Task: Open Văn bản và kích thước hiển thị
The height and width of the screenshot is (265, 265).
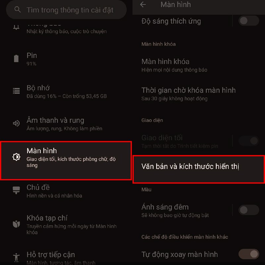Action: pyautogui.click(x=198, y=169)
